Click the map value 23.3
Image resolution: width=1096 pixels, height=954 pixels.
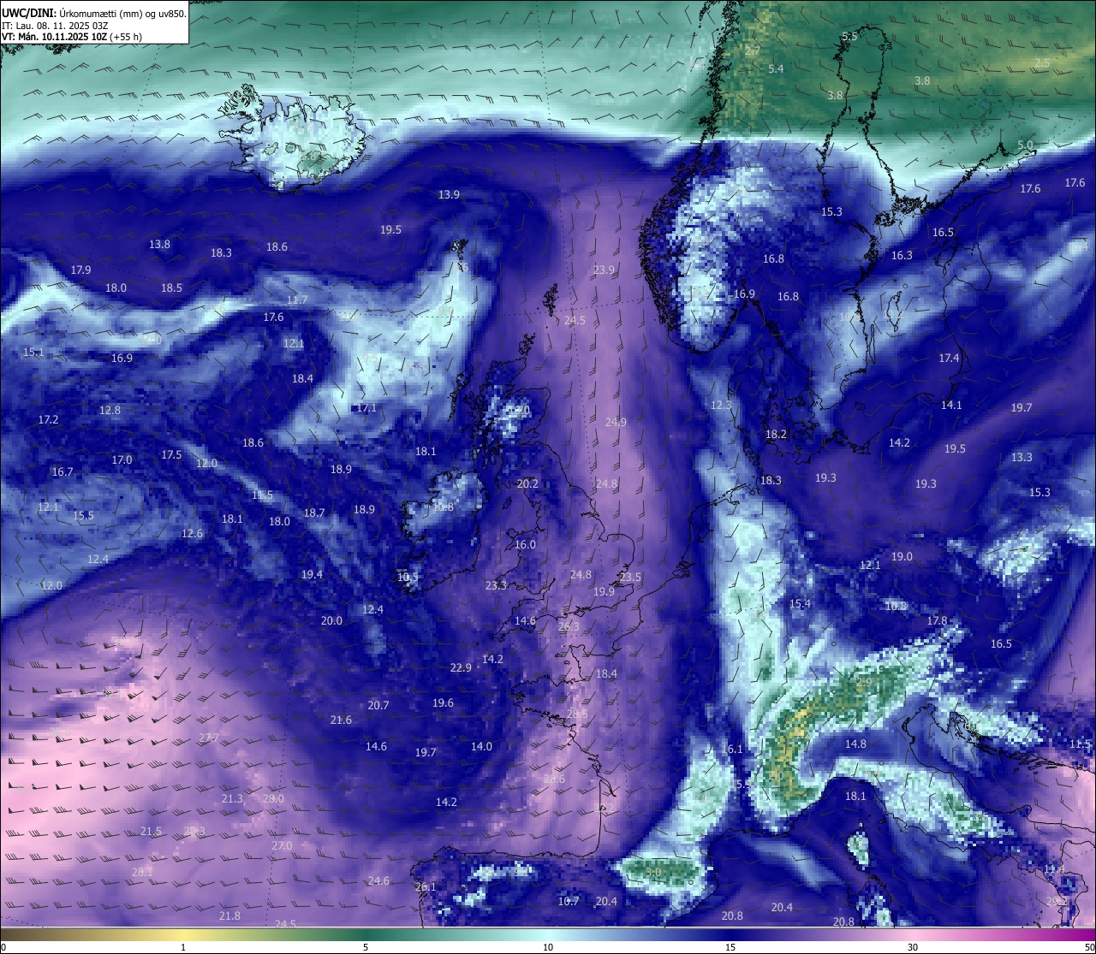496,585
